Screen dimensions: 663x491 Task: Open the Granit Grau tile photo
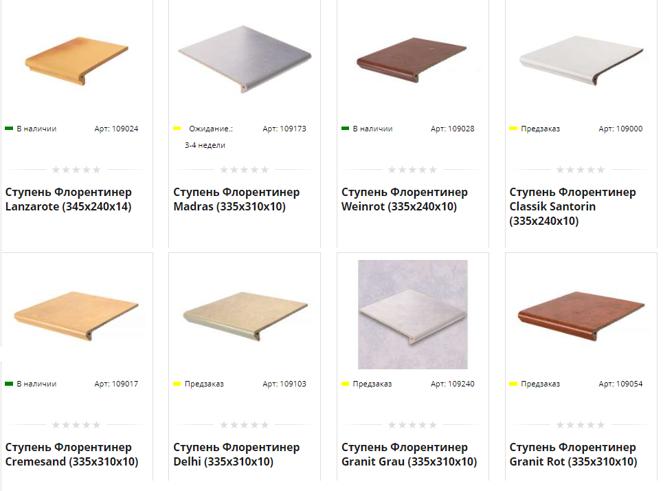click(x=413, y=314)
